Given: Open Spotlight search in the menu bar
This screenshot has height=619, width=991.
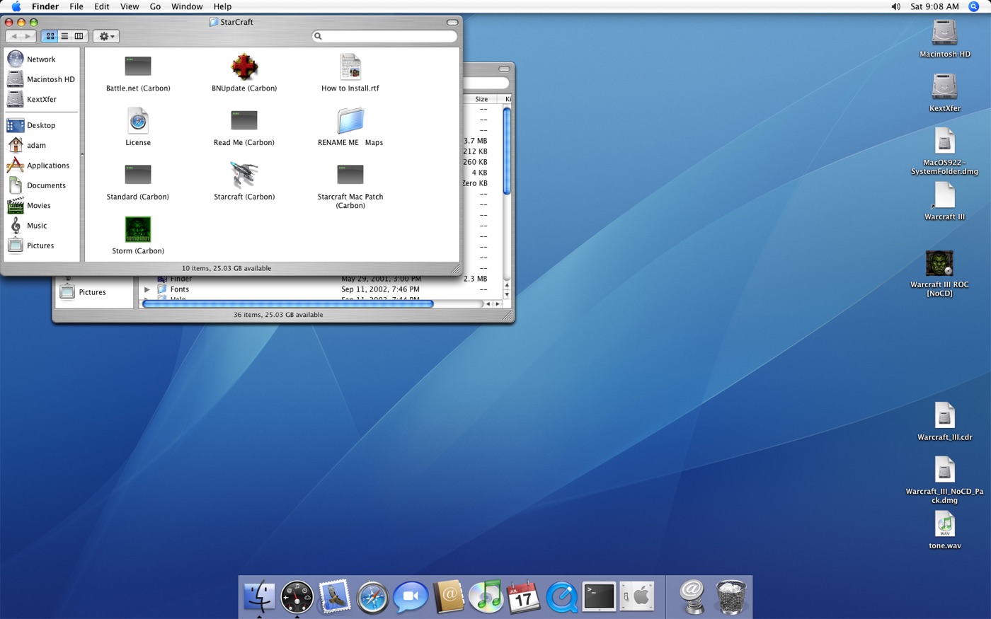Looking at the screenshot, I should click(973, 6).
